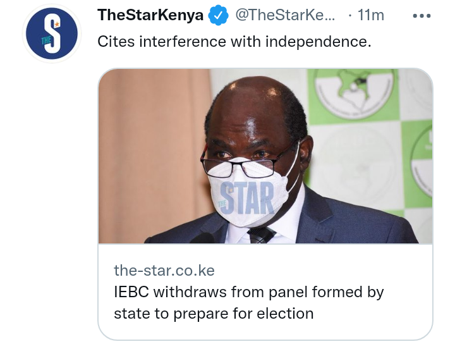This screenshot has height=344, width=455.
Task: Click the white S letter in avatar
Action: [x=53, y=34]
